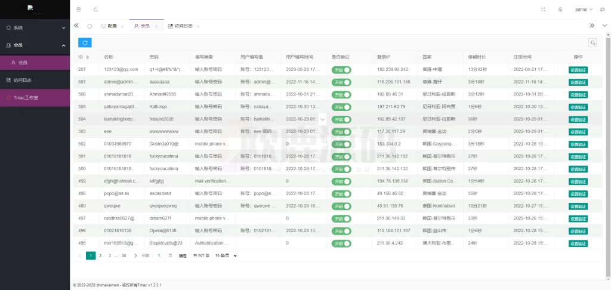Image resolution: width=611 pixels, height=290 pixels.
Task: Click 设置验证 for row 501
Action: (578, 157)
